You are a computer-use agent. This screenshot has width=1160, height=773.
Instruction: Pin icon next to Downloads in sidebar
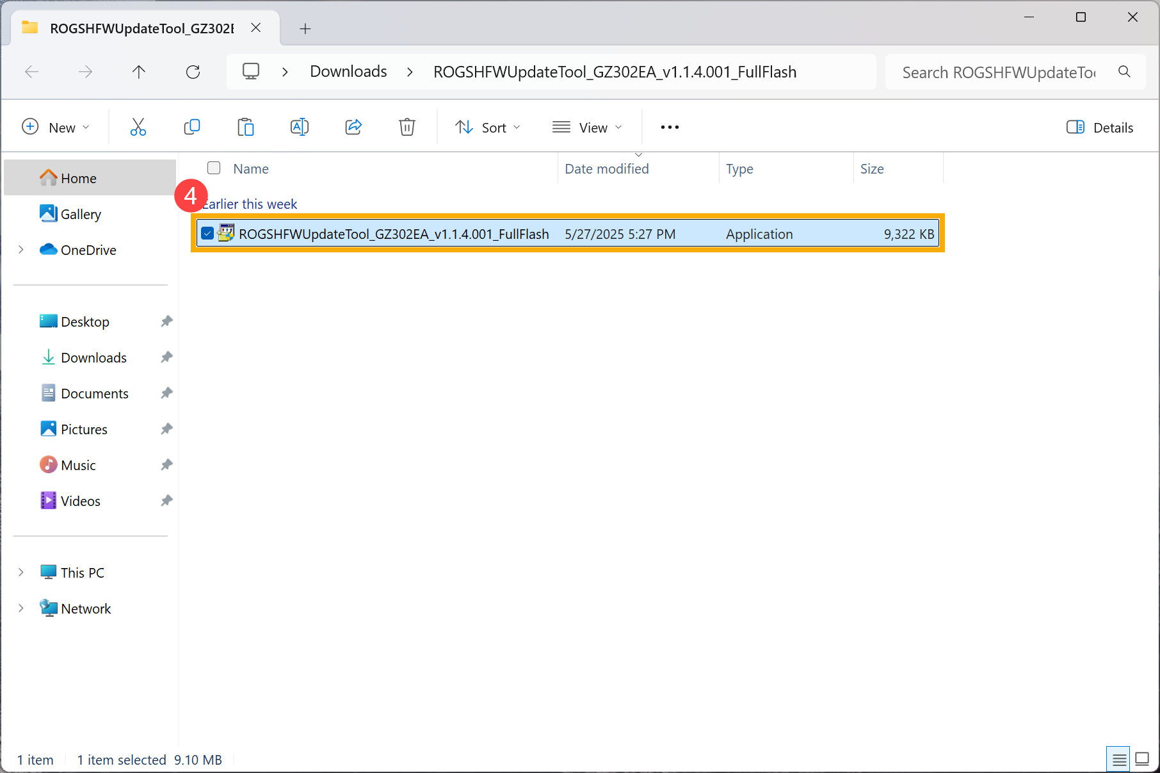tap(166, 357)
